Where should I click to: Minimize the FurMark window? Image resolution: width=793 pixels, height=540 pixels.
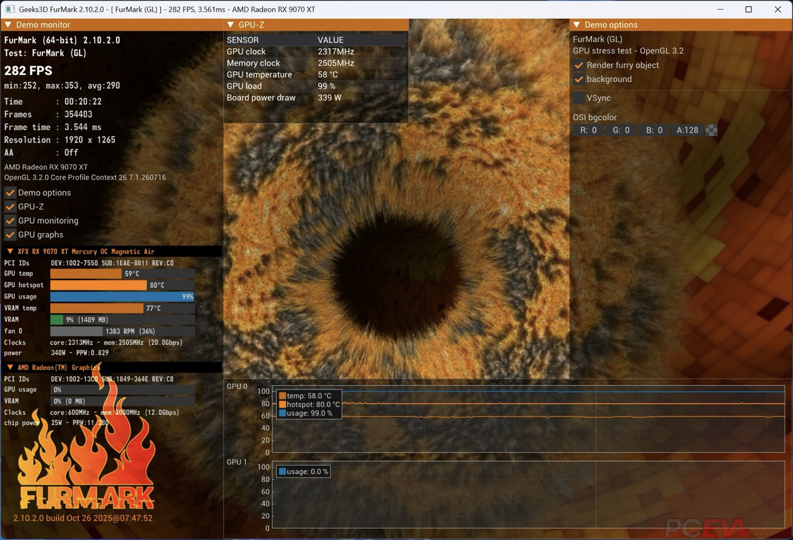pyautogui.click(x=719, y=9)
